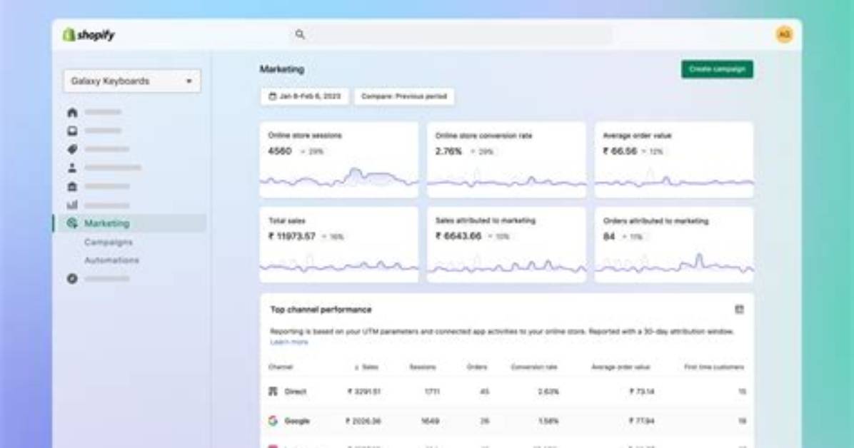This screenshot has width=854, height=448.
Task: Open the Galaxy Keyboards store dropdown
Action: (x=132, y=81)
